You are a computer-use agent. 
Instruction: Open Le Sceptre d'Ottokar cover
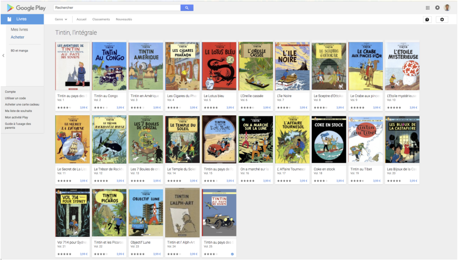point(329,66)
